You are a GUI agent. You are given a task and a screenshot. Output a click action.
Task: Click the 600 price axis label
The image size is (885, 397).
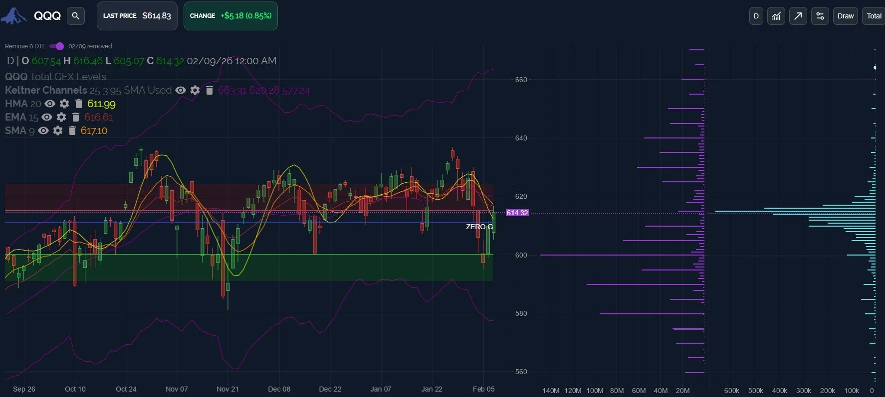[x=521, y=255]
